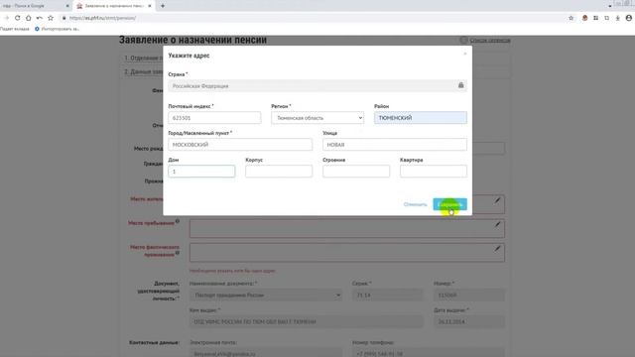Open the round avatar extension icon

pyautogui.click(x=584, y=18)
